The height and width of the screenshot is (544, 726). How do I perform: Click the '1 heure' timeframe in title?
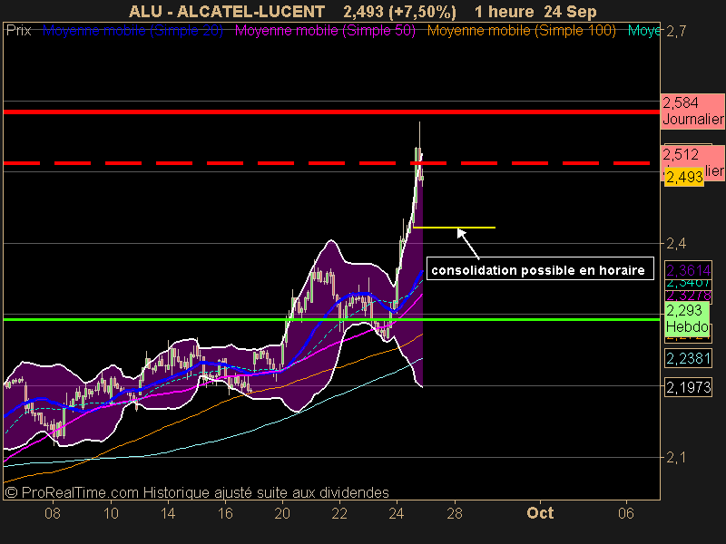tap(505, 11)
